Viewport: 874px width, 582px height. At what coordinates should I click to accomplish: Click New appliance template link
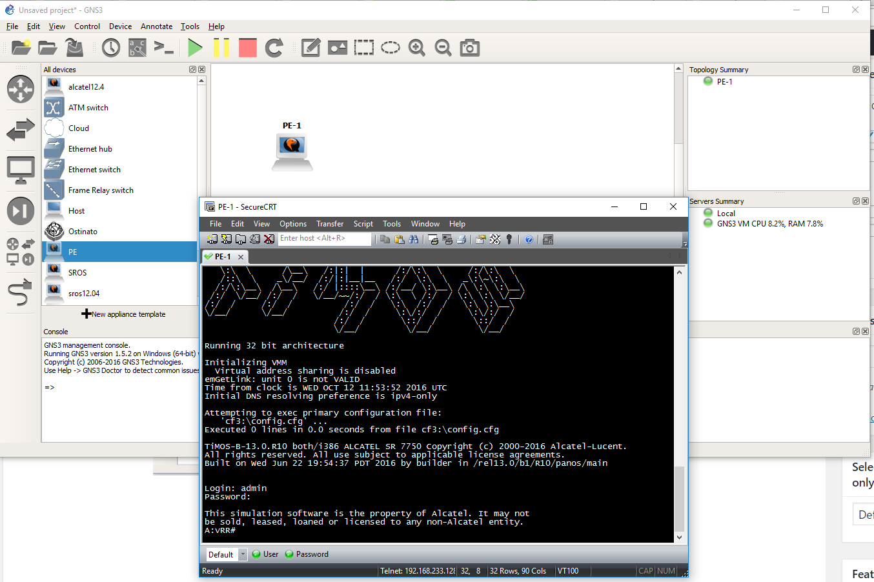[x=123, y=314]
